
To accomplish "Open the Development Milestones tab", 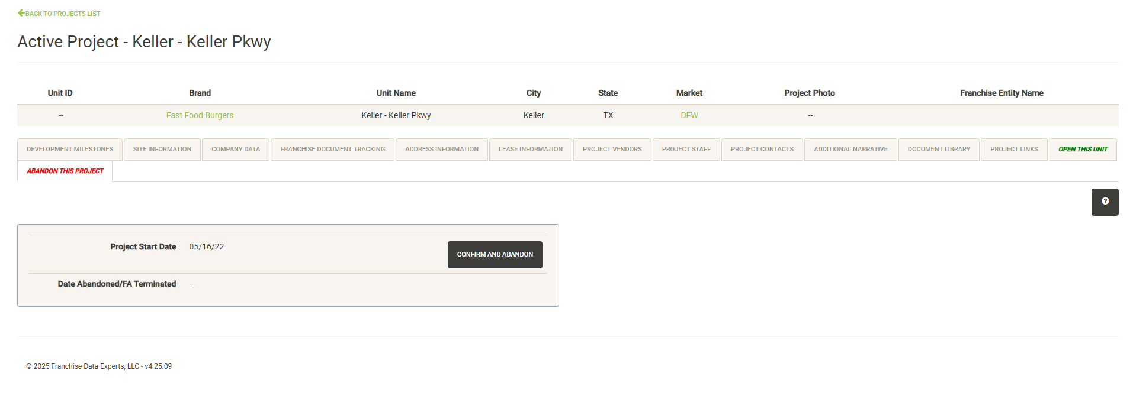I will point(70,150).
